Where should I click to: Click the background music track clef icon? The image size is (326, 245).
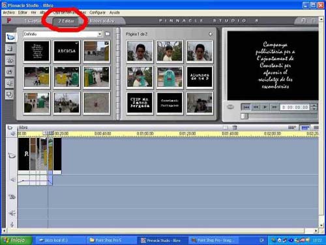[x=12, y=224]
